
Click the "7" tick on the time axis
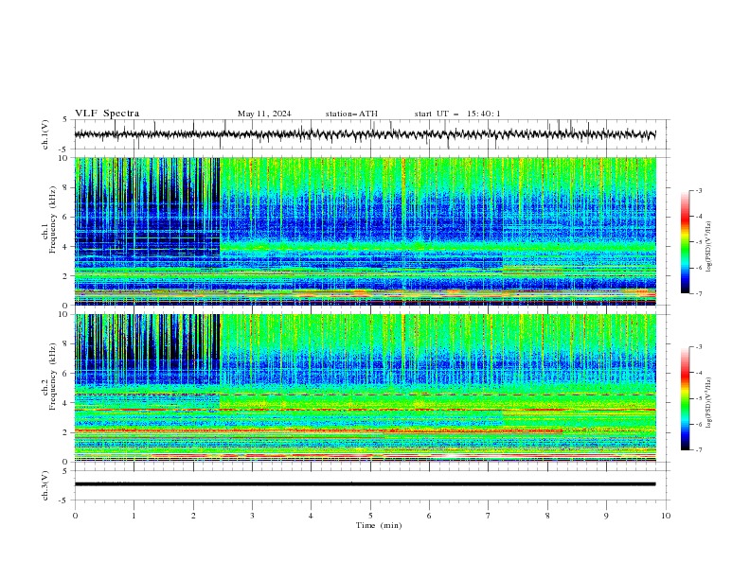(x=489, y=516)
